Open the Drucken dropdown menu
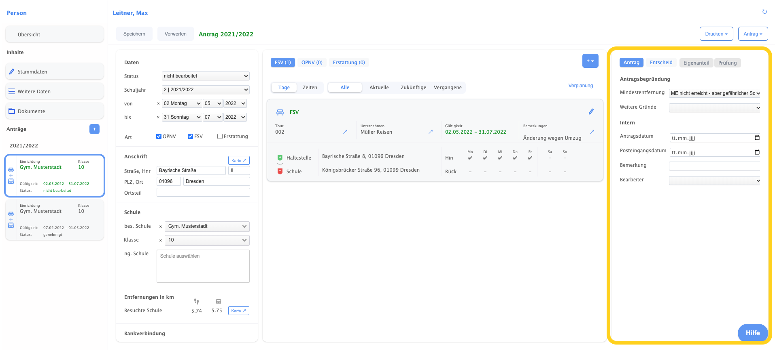Image resolution: width=775 pixels, height=351 pixels. (x=716, y=34)
